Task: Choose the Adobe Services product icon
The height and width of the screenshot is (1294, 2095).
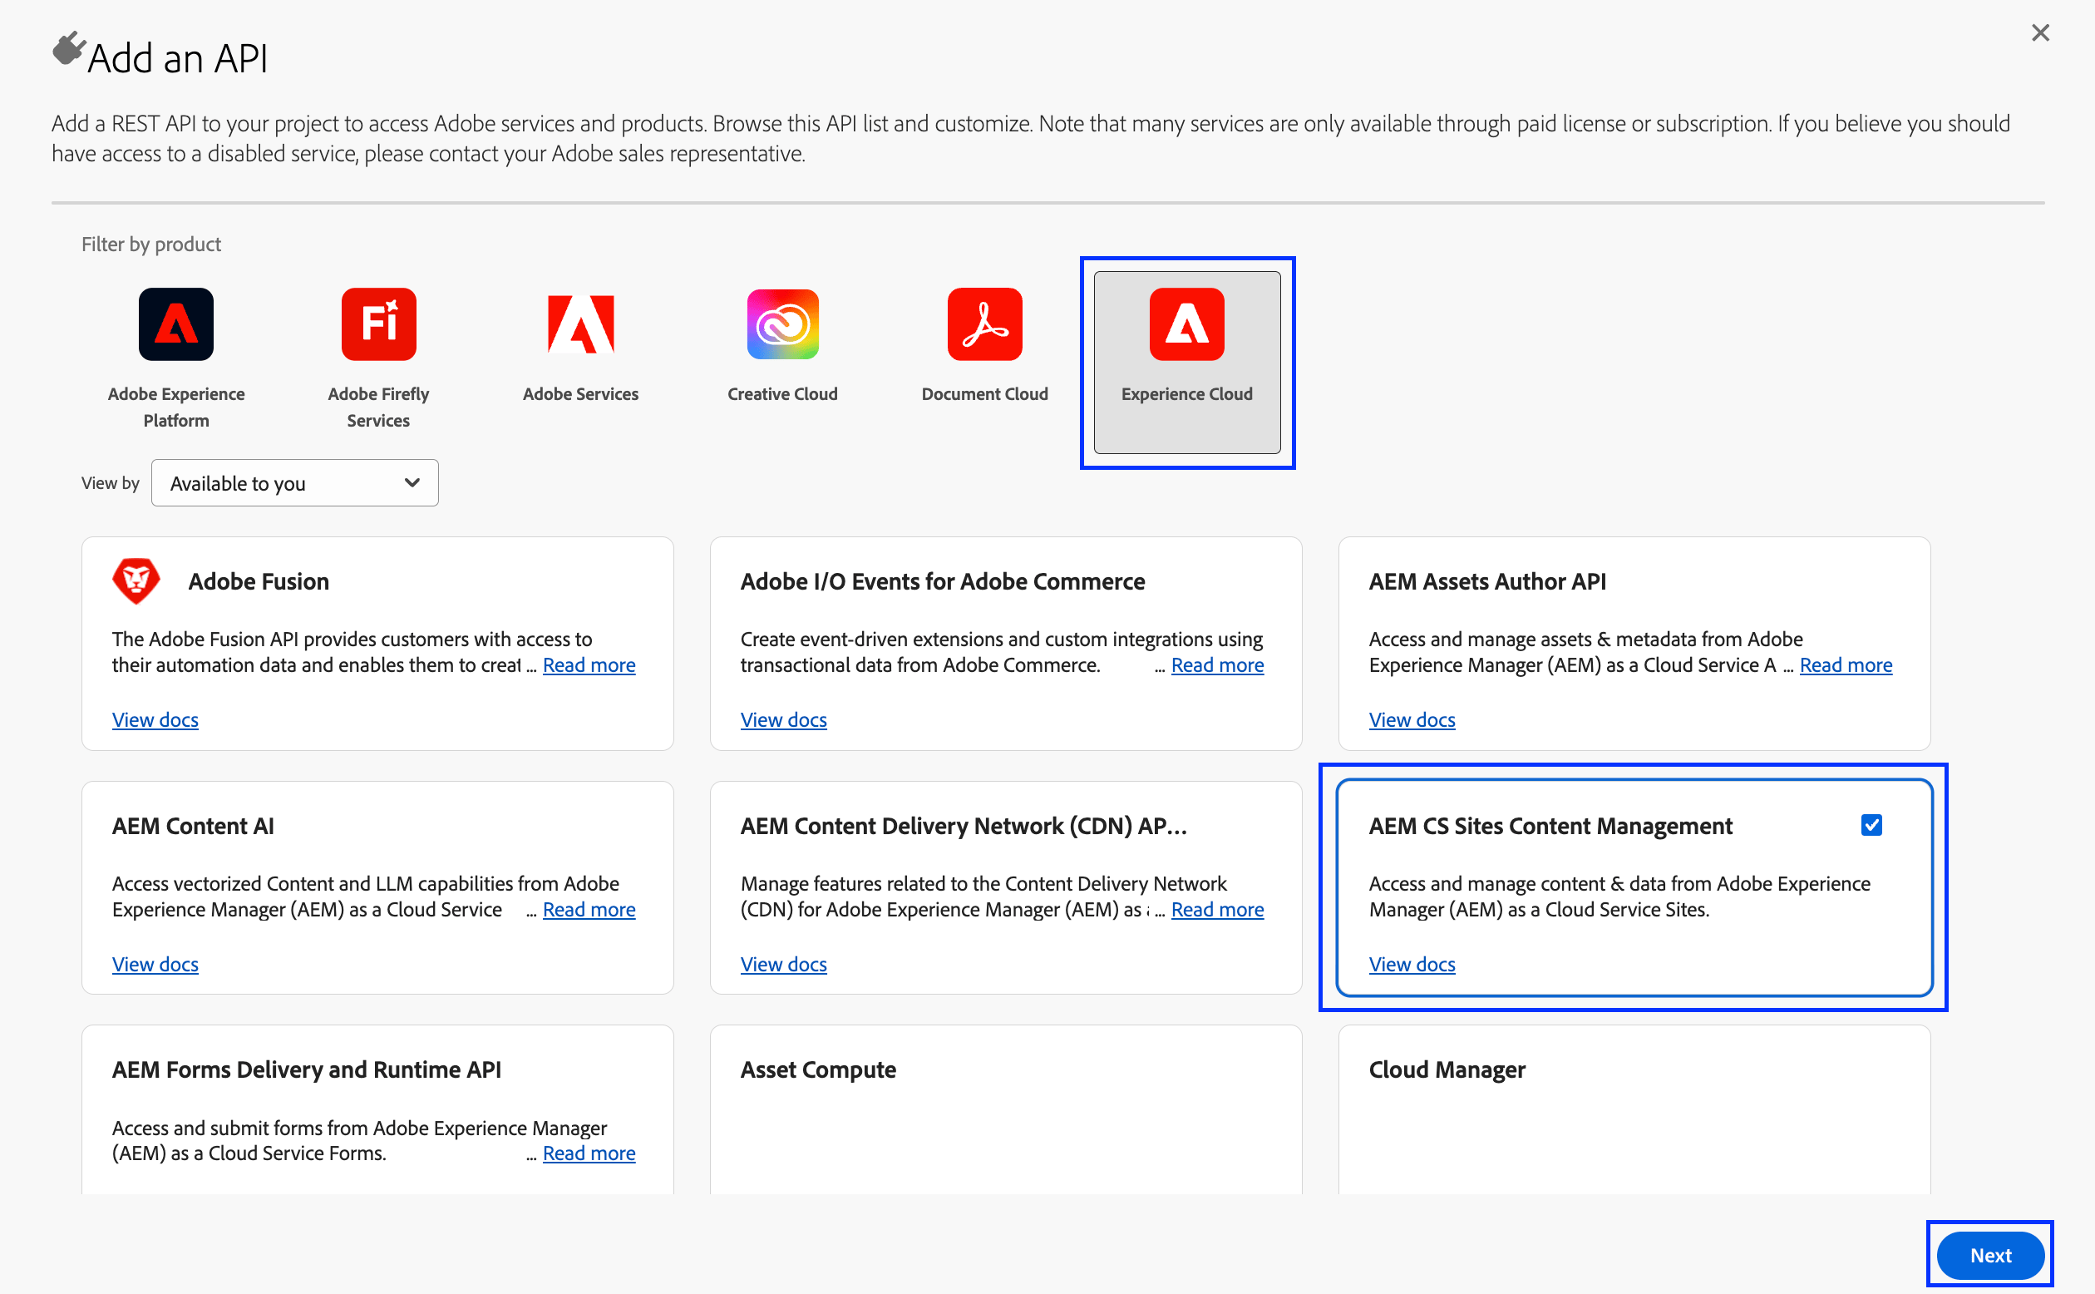Action: pyautogui.click(x=581, y=323)
